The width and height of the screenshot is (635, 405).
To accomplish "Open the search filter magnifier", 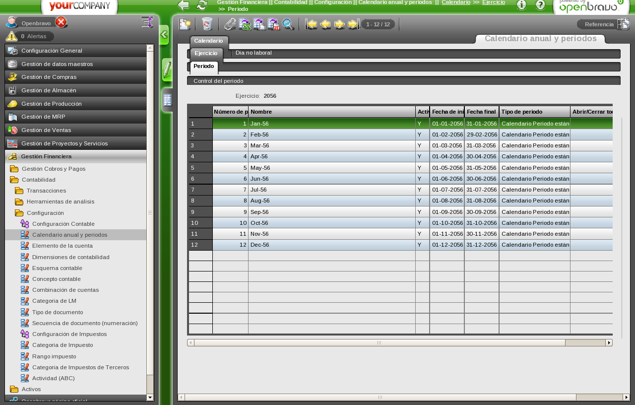I will 288,24.
